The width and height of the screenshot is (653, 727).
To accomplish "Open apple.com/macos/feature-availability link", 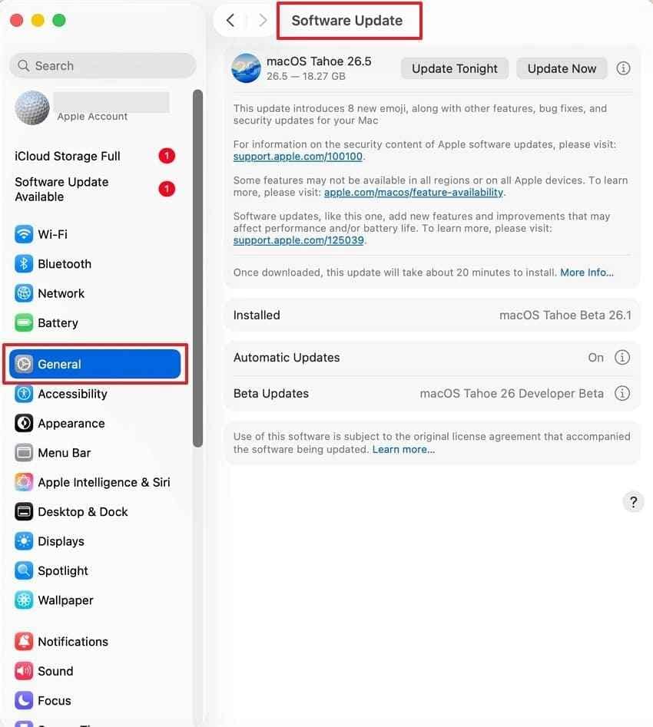I will 413,192.
